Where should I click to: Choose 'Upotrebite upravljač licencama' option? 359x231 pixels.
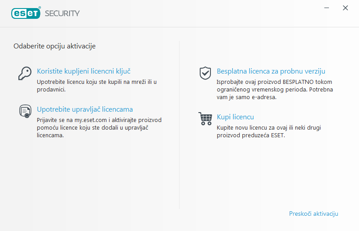[85, 109]
